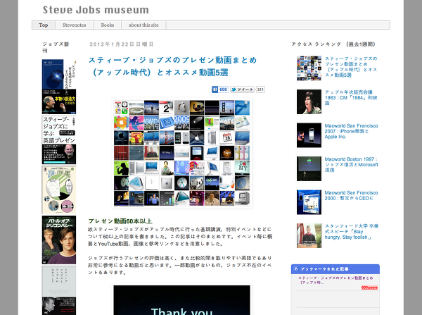Viewport: 422px width, 315px height.
Task: Click thumbnail for Macworld San Francisco 2007
Action: click(309, 135)
